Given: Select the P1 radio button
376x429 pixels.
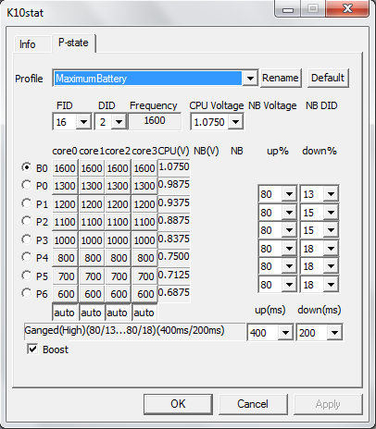Looking at the screenshot, I should point(27,203).
